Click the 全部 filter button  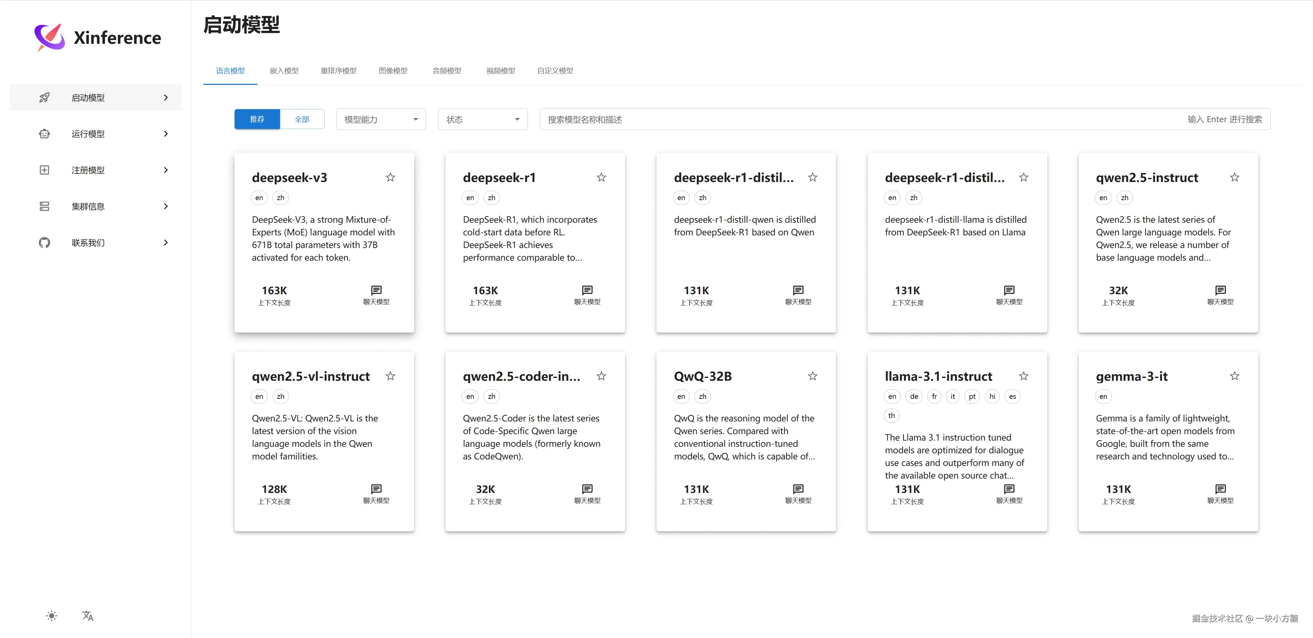[x=302, y=119]
